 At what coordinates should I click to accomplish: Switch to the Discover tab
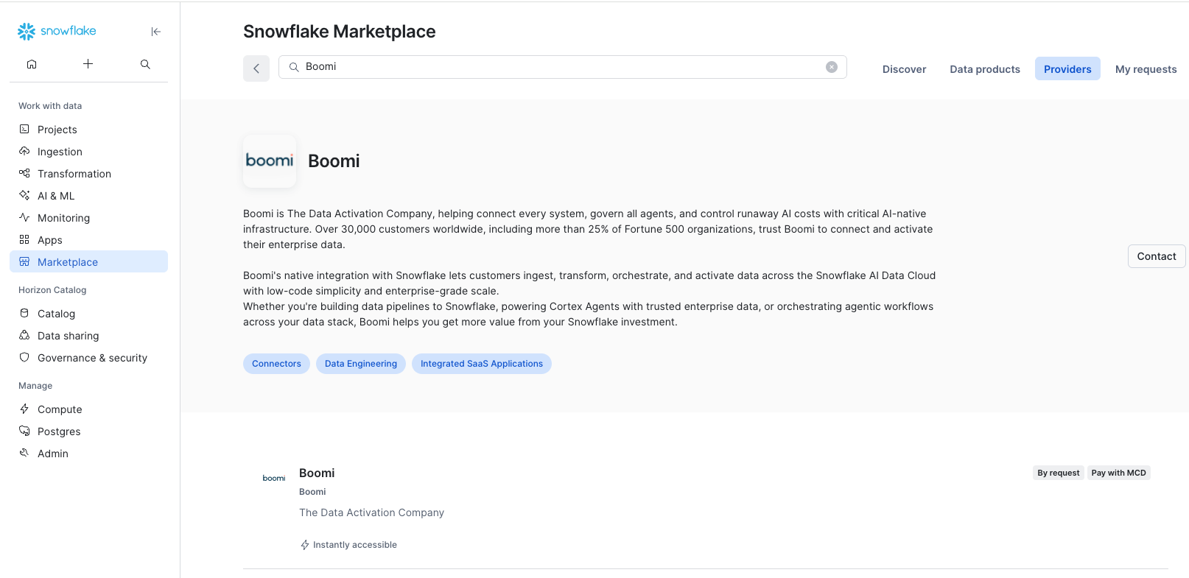904,69
